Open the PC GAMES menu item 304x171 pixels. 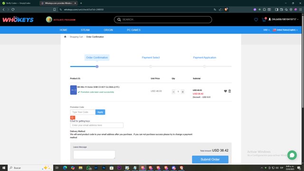pos(134,30)
